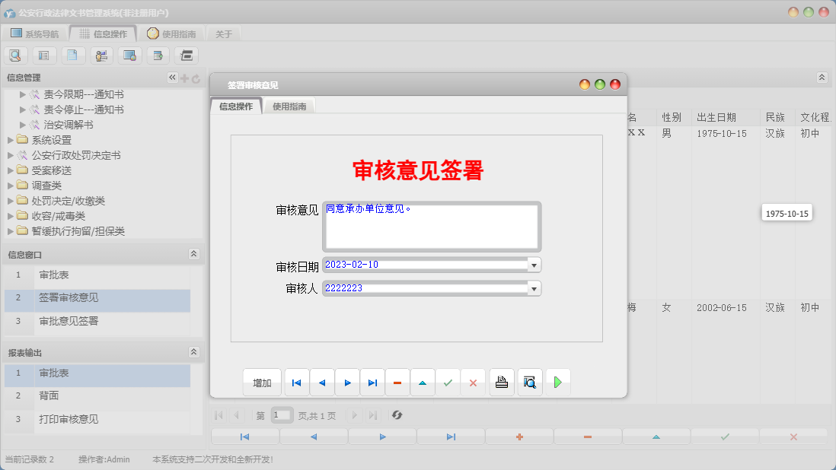
Task: Open the 审核日期 dropdown
Action: tap(534, 265)
